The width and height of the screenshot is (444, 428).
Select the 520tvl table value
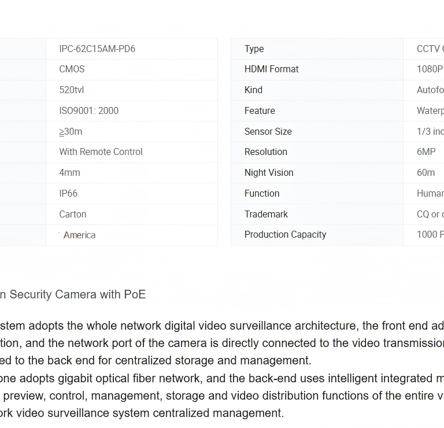(72, 90)
